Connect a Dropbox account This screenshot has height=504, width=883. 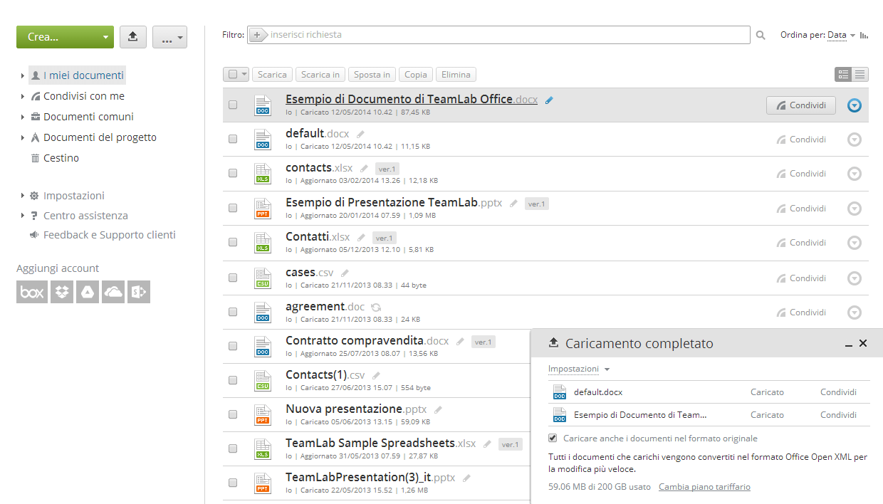tap(62, 292)
